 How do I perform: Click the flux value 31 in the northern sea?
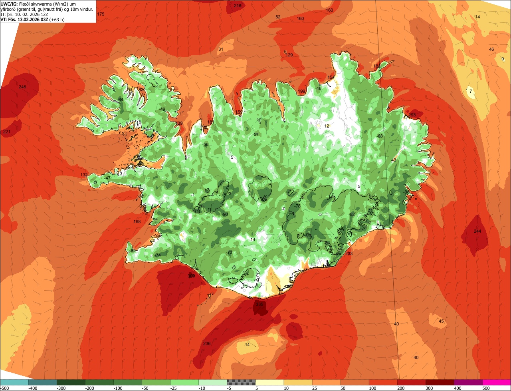click(x=221, y=49)
